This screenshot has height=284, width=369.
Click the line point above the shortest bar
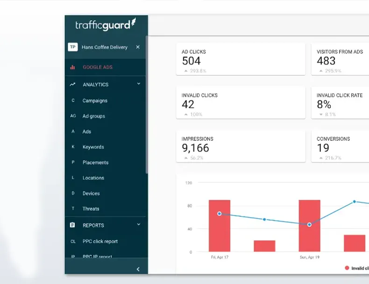click(x=264, y=219)
